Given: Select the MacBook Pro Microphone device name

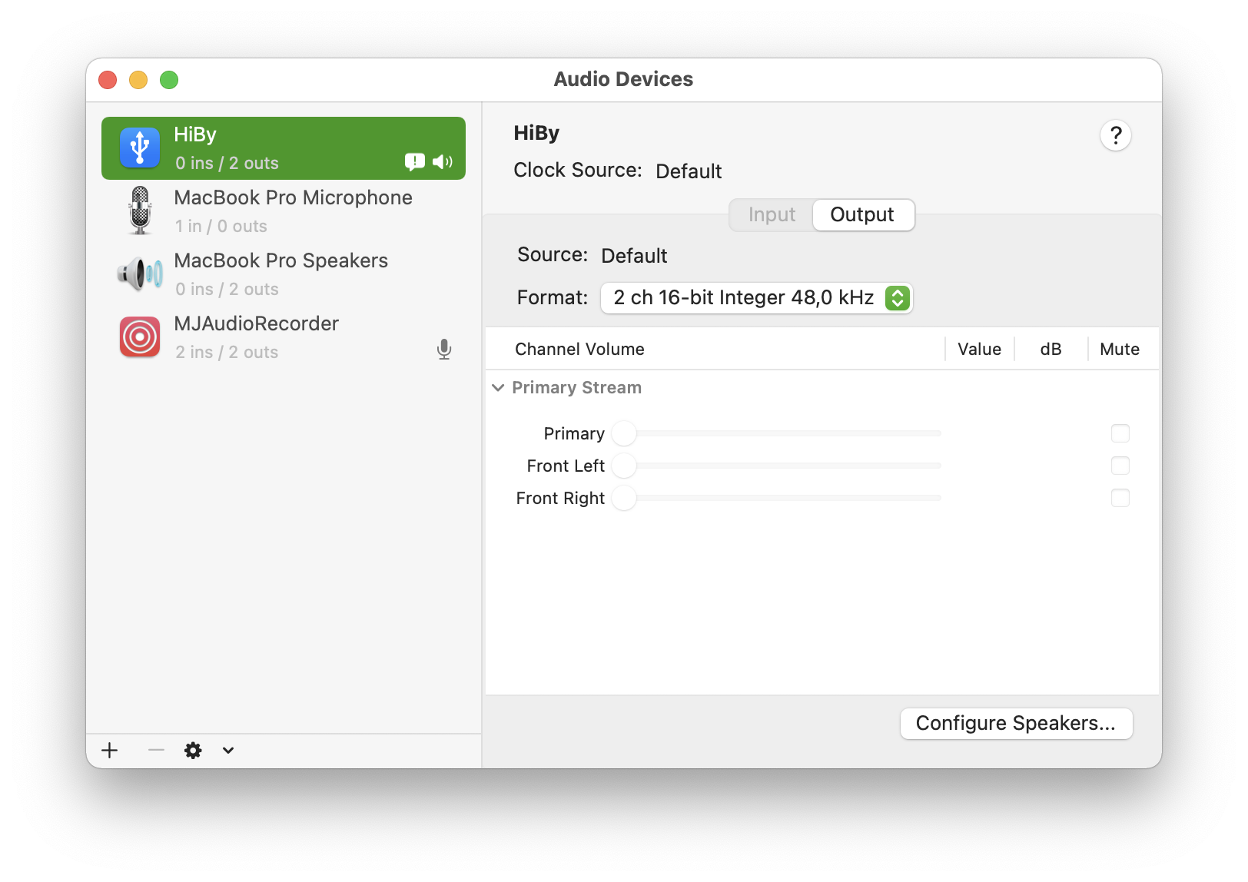Looking at the screenshot, I should pyautogui.click(x=293, y=197).
